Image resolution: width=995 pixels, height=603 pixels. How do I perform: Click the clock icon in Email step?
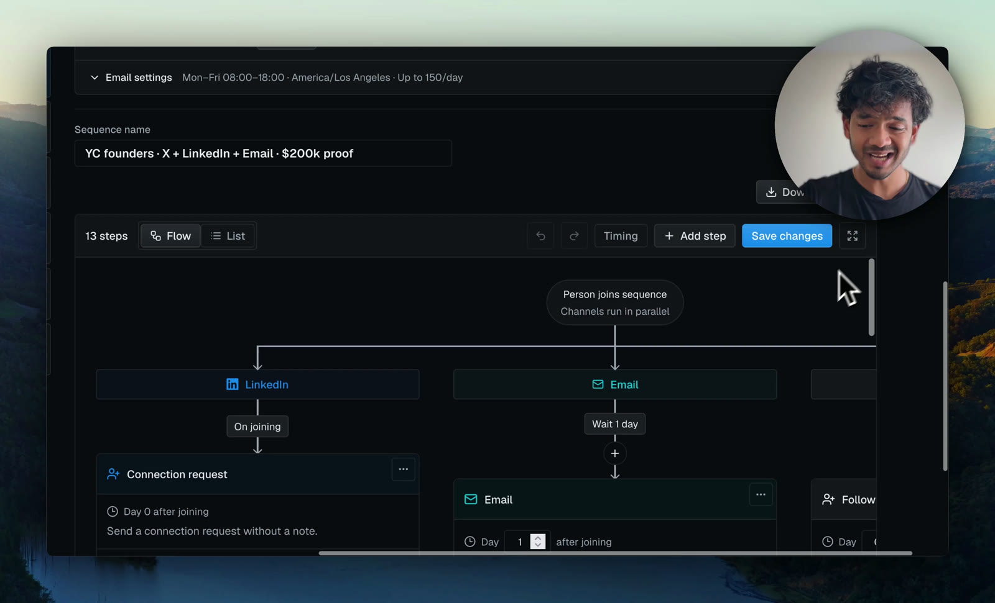click(470, 542)
